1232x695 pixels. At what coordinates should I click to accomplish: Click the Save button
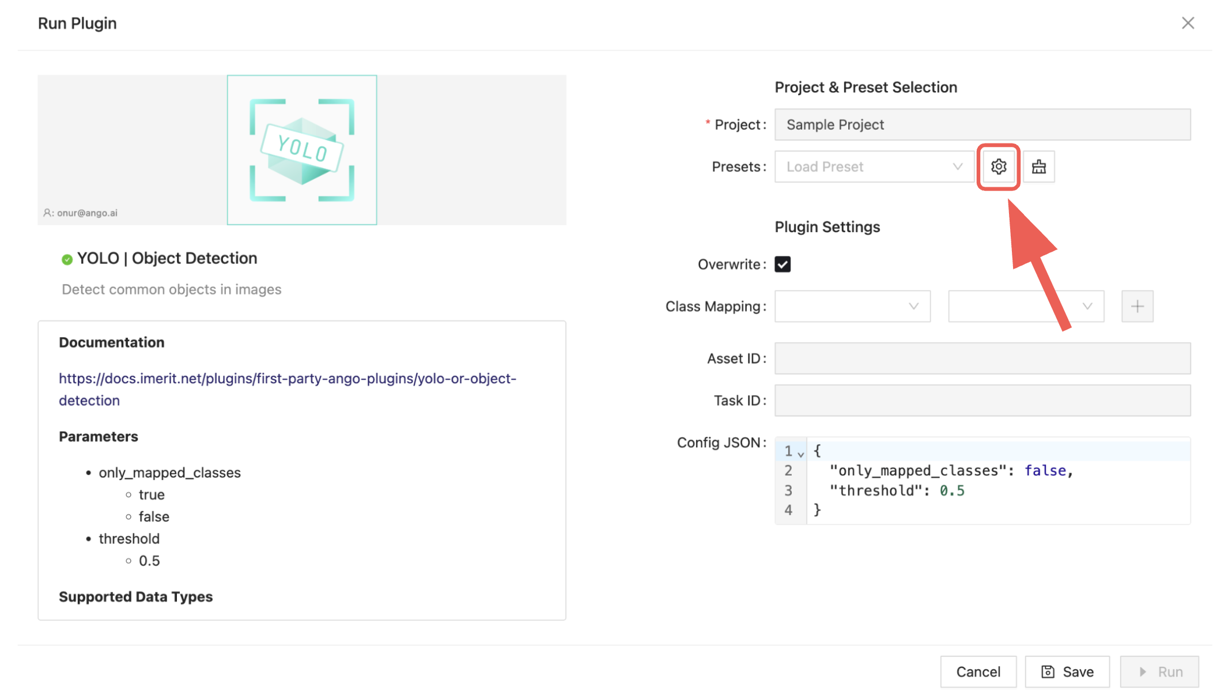click(x=1067, y=671)
